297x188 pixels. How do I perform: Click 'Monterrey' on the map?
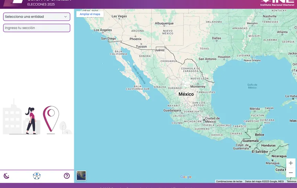pyautogui.click(x=198, y=87)
